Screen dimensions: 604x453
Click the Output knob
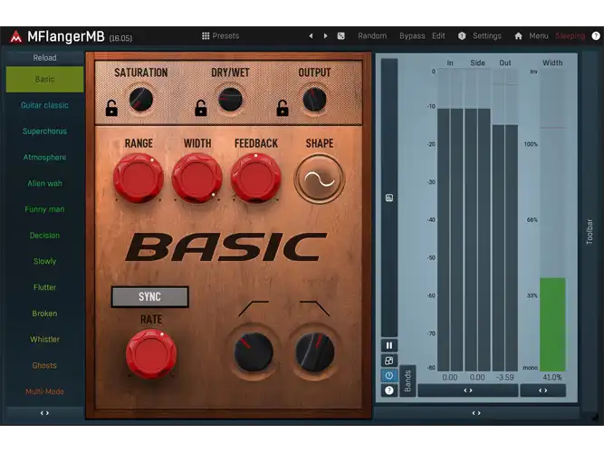pos(315,100)
